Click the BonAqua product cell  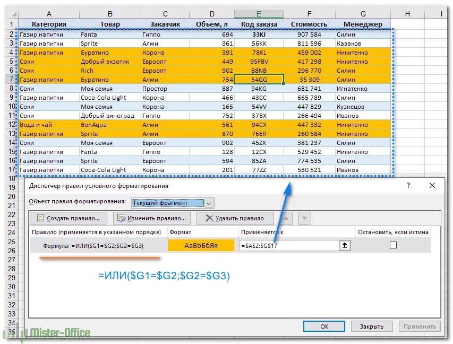(x=110, y=124)
